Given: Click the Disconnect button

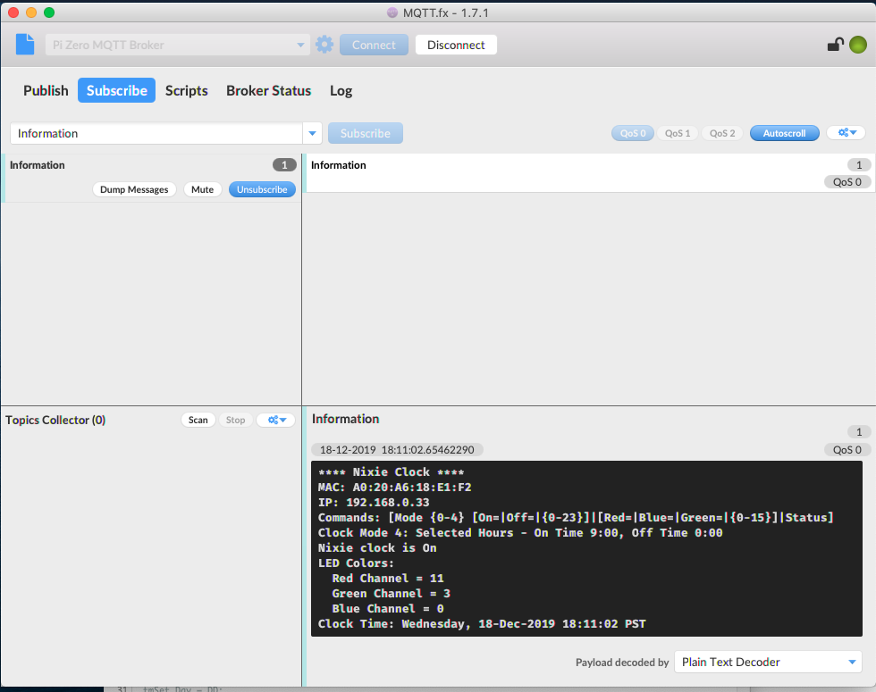Looking at the screenshot, I should 456,44.
